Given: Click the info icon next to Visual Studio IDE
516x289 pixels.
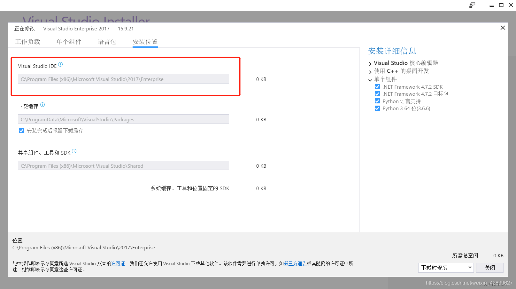Looking at the screenshot, I should (x=60, y=64).
